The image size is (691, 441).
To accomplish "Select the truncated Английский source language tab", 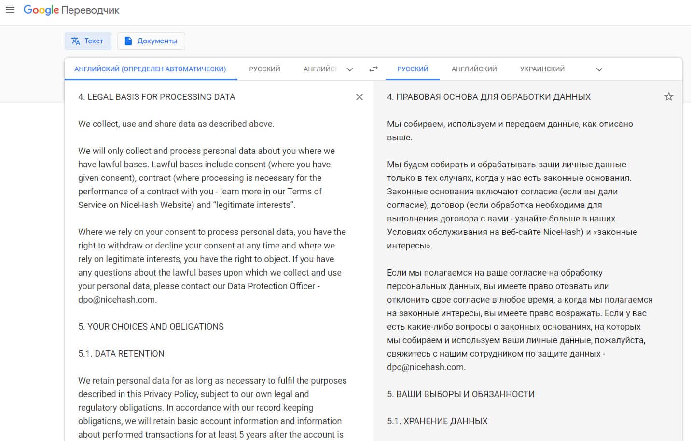I will coord(320,69).
